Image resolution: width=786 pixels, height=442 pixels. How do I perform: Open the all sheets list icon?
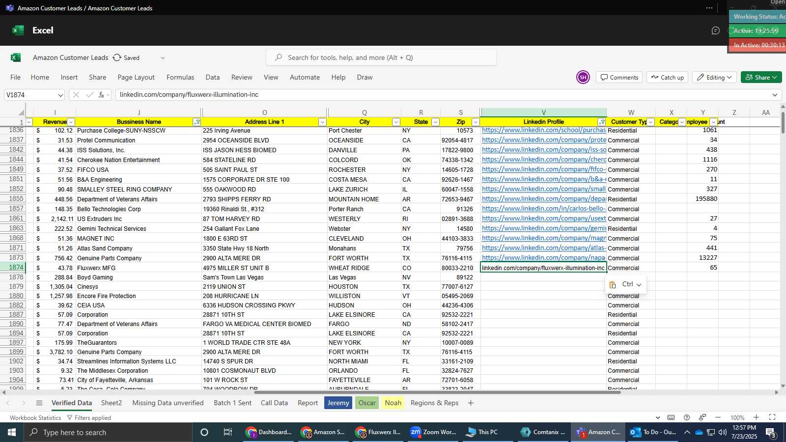[x=39, y=403]
